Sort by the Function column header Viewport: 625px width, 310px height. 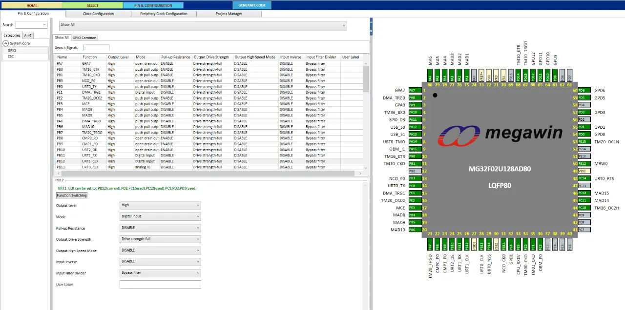tap(93, 57)
